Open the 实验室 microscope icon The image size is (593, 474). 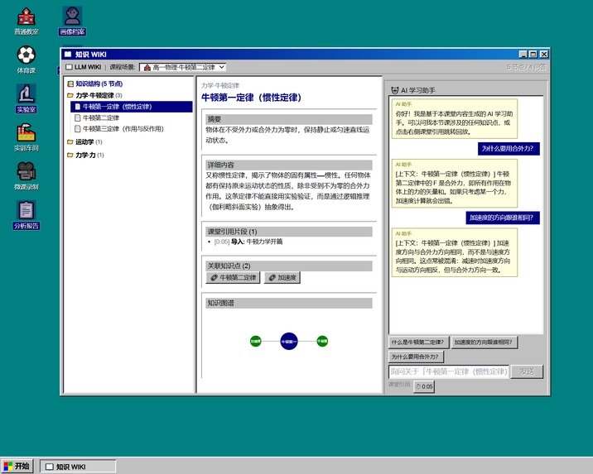click(27, 98)
